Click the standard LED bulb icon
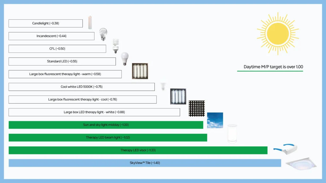This screenshot has height=183, width=326. [125, 59]
